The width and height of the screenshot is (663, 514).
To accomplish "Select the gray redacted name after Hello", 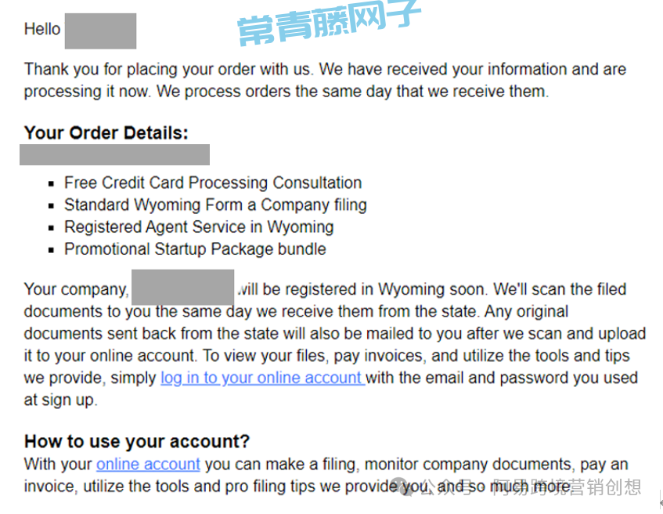I will (100, 31).
